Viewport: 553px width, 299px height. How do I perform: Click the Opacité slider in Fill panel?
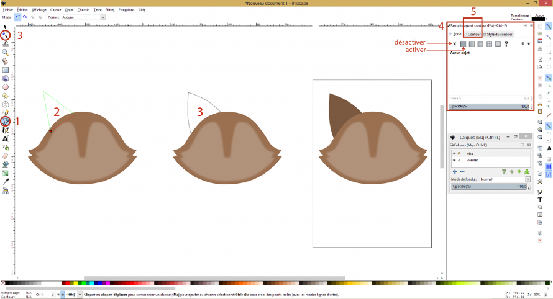(x=490, y=107)
